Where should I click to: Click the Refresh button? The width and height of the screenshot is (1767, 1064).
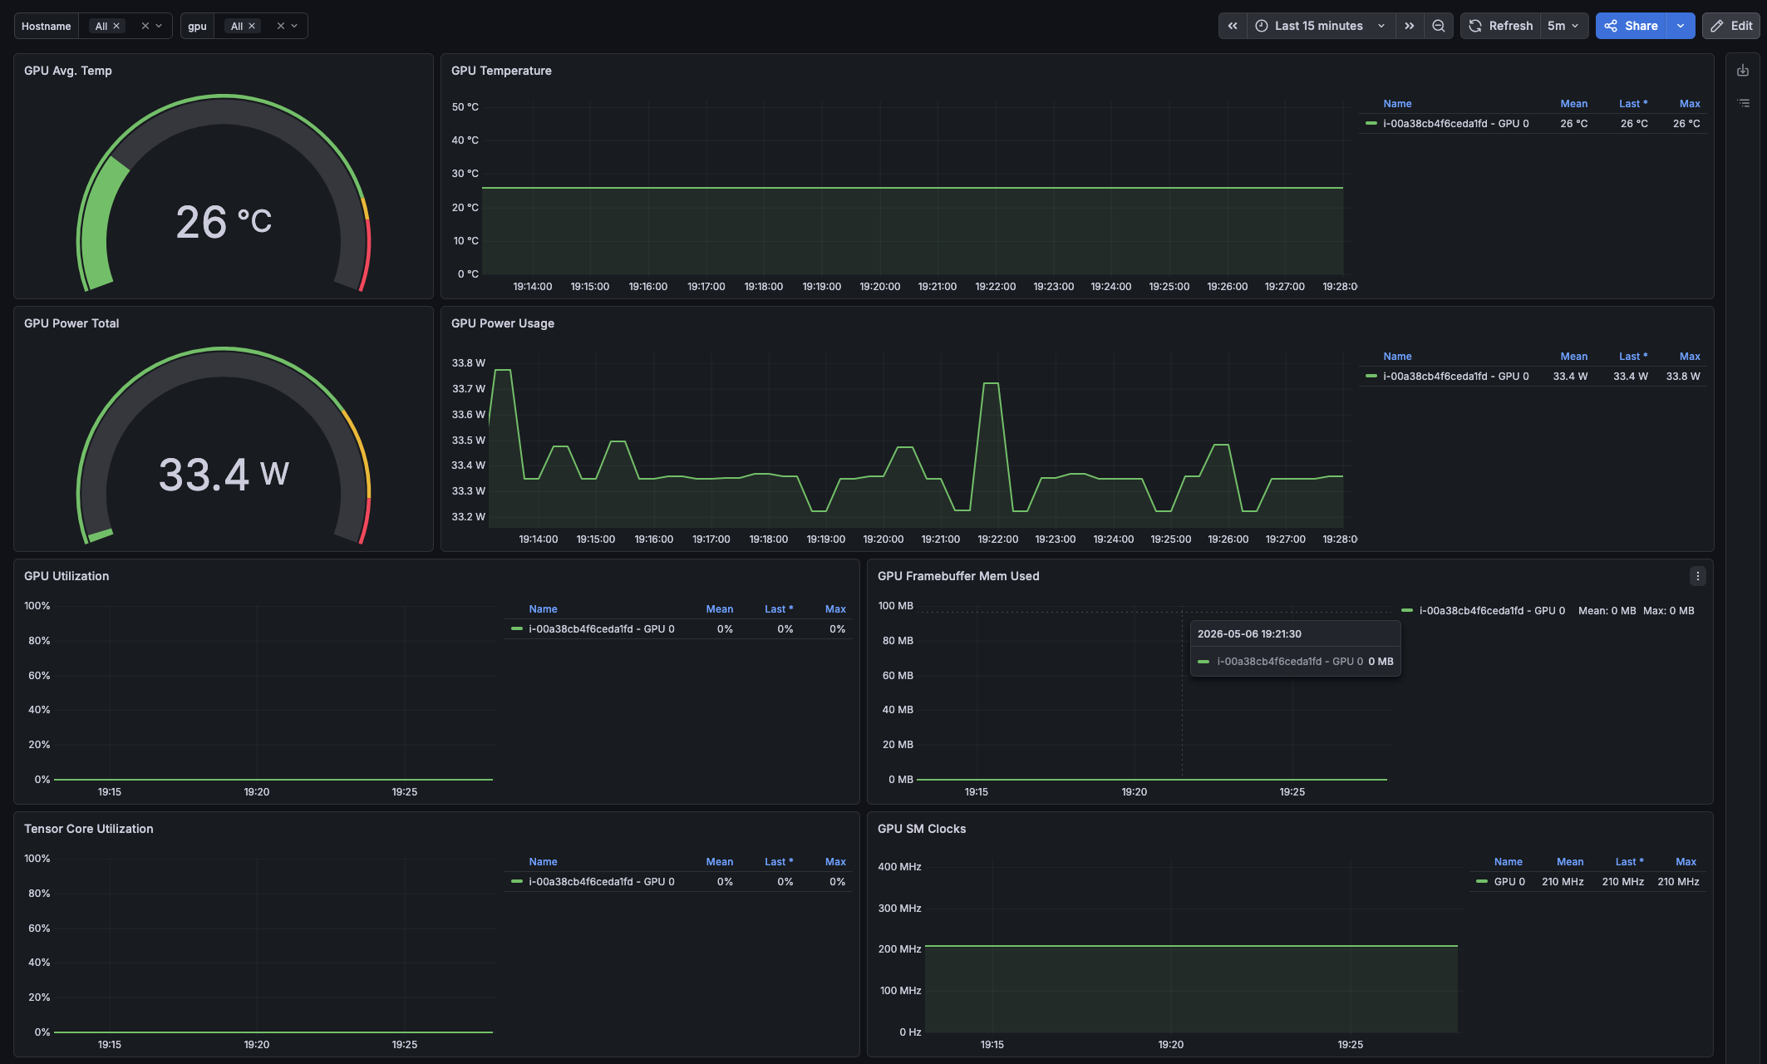coord(1501,26)
